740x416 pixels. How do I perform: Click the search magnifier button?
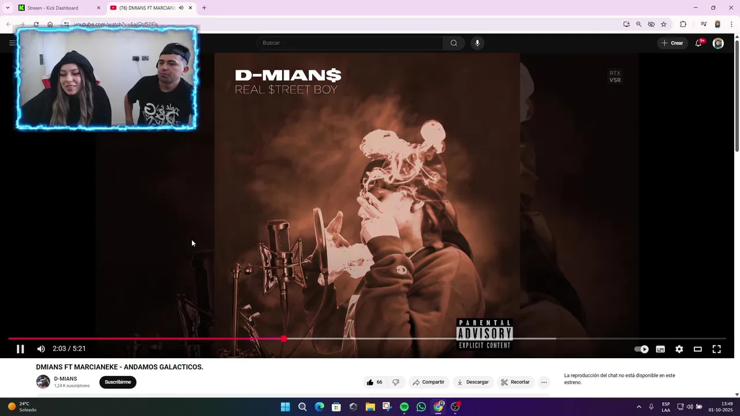click(x=454, y=43)
